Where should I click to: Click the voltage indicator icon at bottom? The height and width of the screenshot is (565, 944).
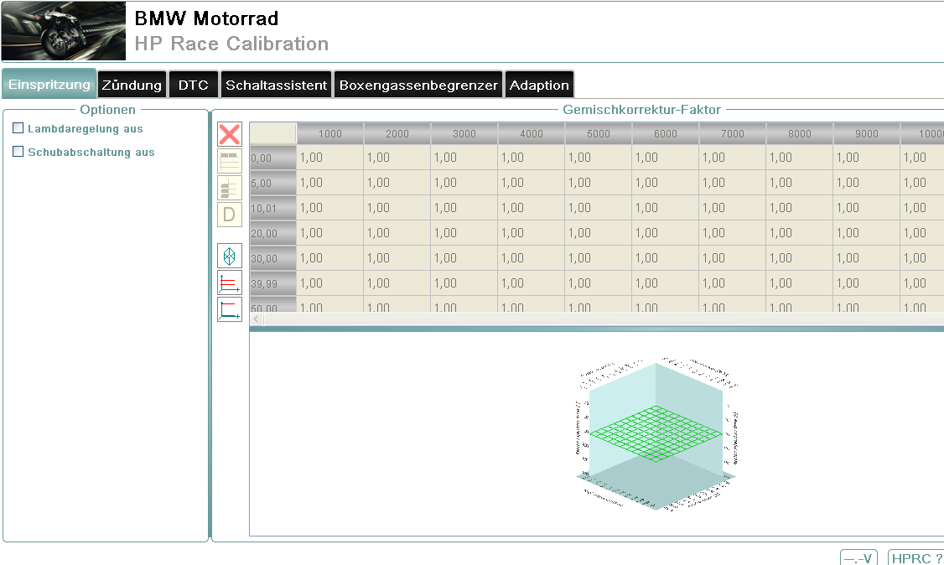coord(858,558)
